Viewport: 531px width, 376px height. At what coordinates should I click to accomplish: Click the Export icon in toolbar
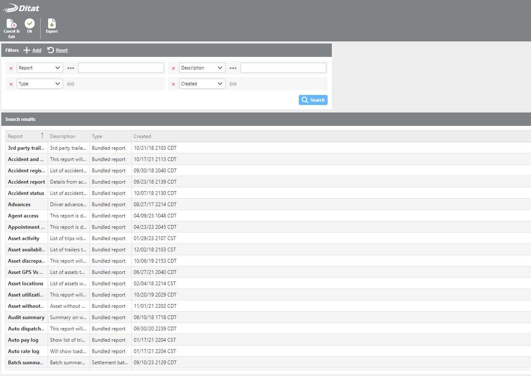coord(52,24)
